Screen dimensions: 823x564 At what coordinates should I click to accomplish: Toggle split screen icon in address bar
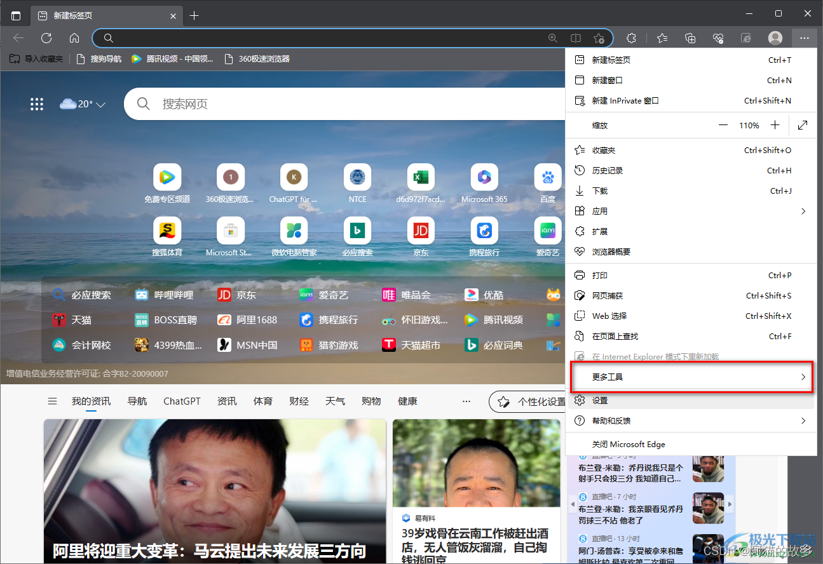point(575,38)
